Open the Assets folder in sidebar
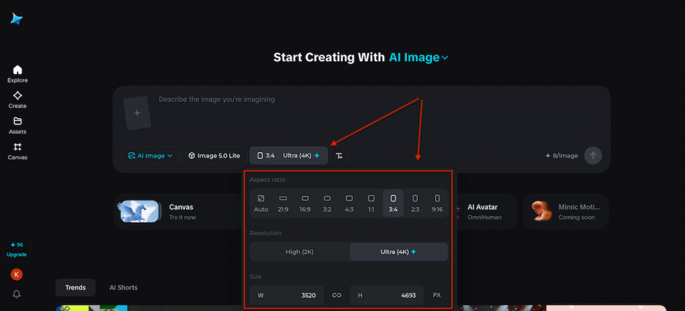This screenshot has height=311, width=685. coord(18,126)
